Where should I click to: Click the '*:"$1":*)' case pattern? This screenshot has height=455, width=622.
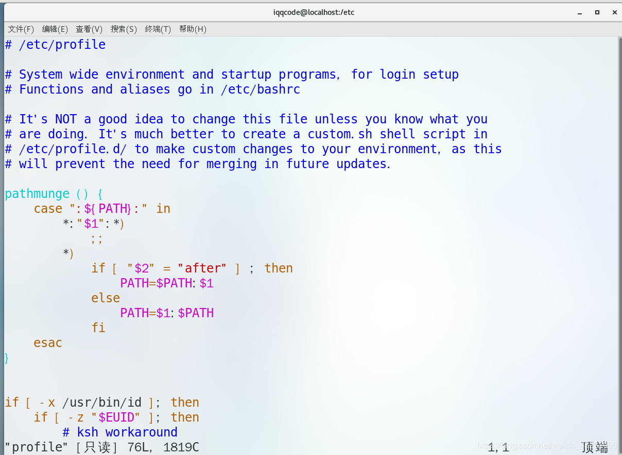pyautogui.click(x=94, y=224)
